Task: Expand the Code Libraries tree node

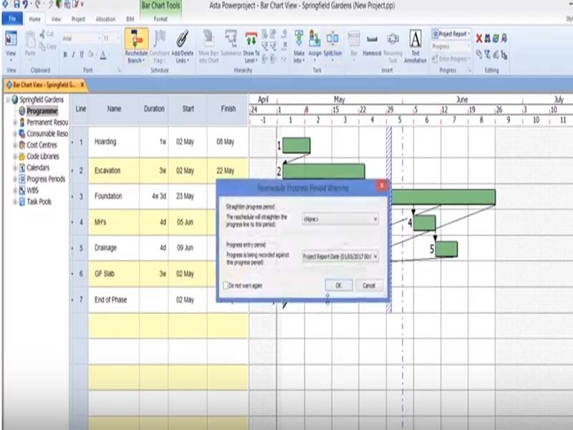Action: (x=15, y=156)
